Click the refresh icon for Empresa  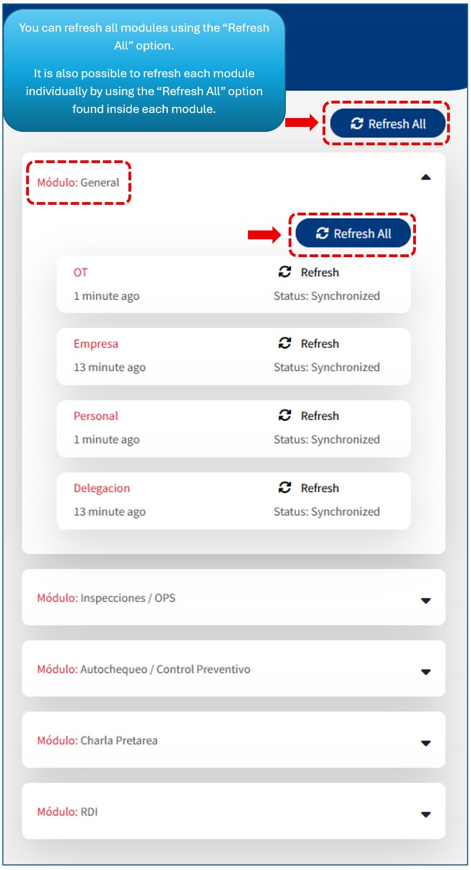(x=285, y=343)
